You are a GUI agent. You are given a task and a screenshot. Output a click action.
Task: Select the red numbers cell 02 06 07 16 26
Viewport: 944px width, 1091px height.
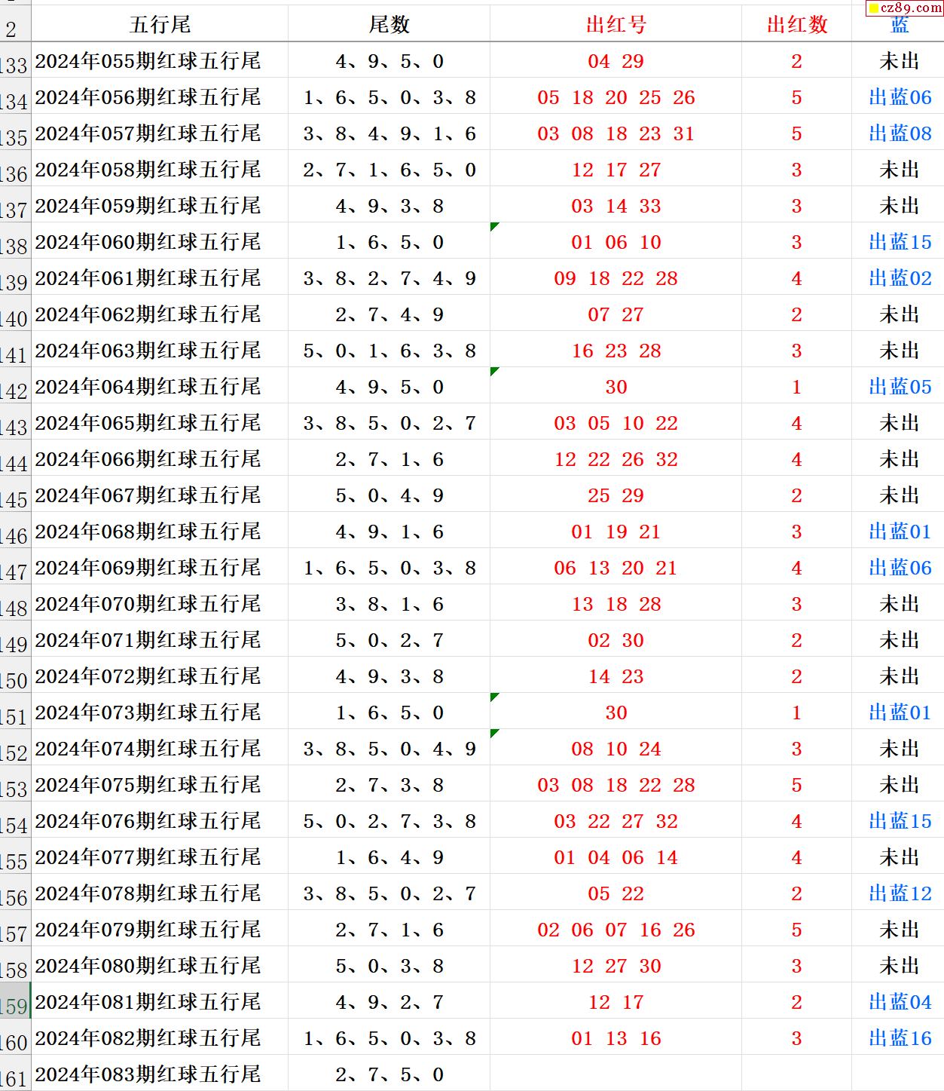point(616,930)
